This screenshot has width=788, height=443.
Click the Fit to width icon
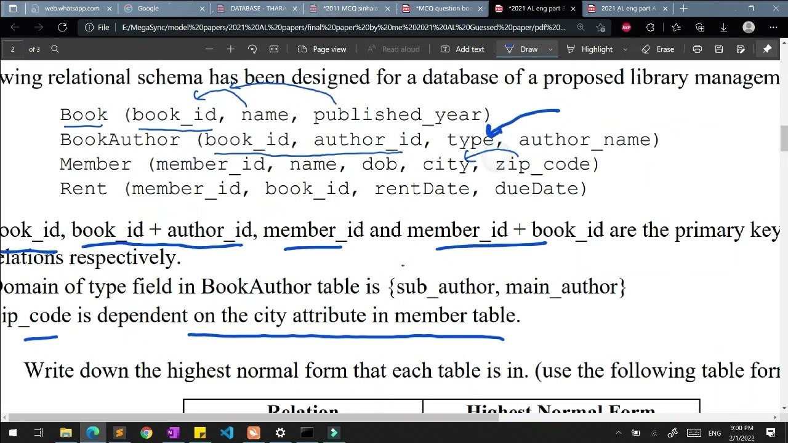pos(274,49)
